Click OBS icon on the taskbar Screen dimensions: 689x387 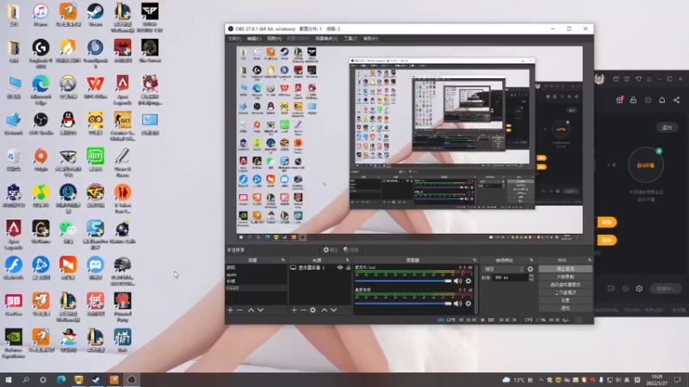click(132, 379)
